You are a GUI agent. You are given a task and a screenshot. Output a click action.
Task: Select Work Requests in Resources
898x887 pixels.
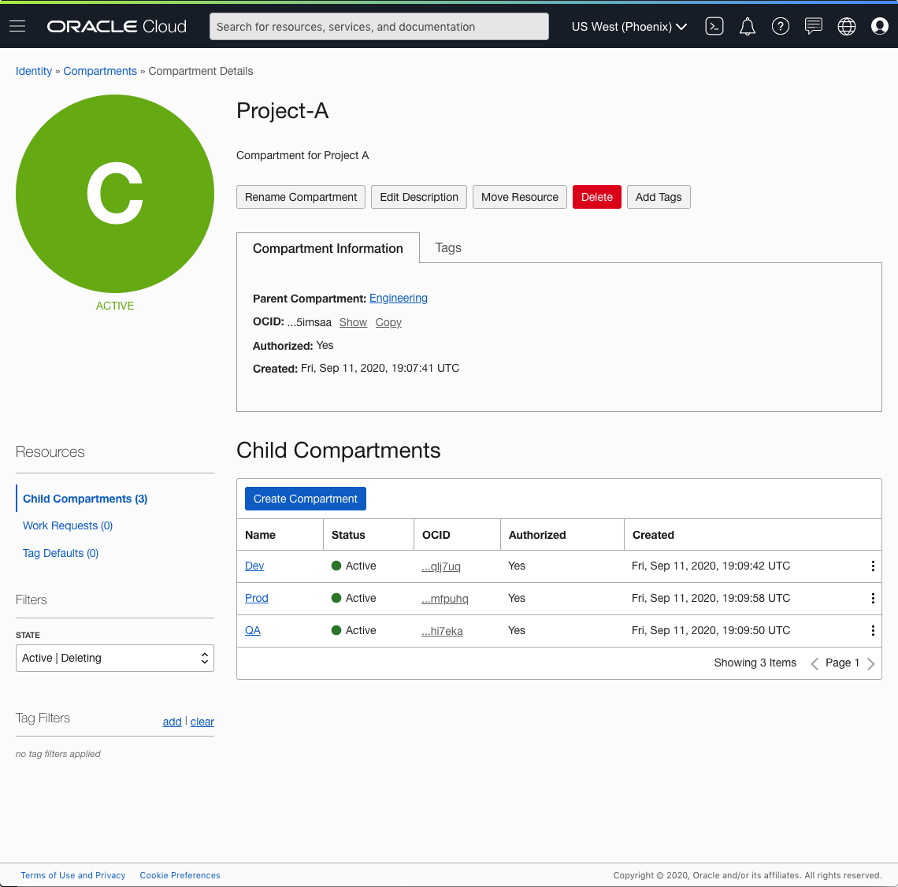68,525
